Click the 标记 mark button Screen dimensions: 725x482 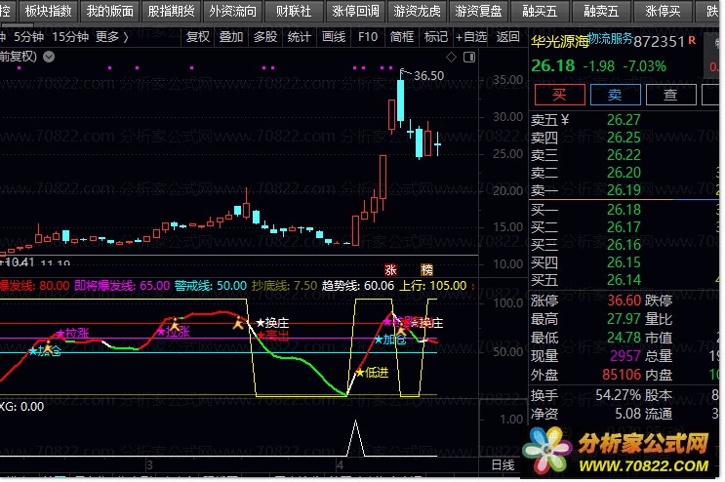click(435, 37)
